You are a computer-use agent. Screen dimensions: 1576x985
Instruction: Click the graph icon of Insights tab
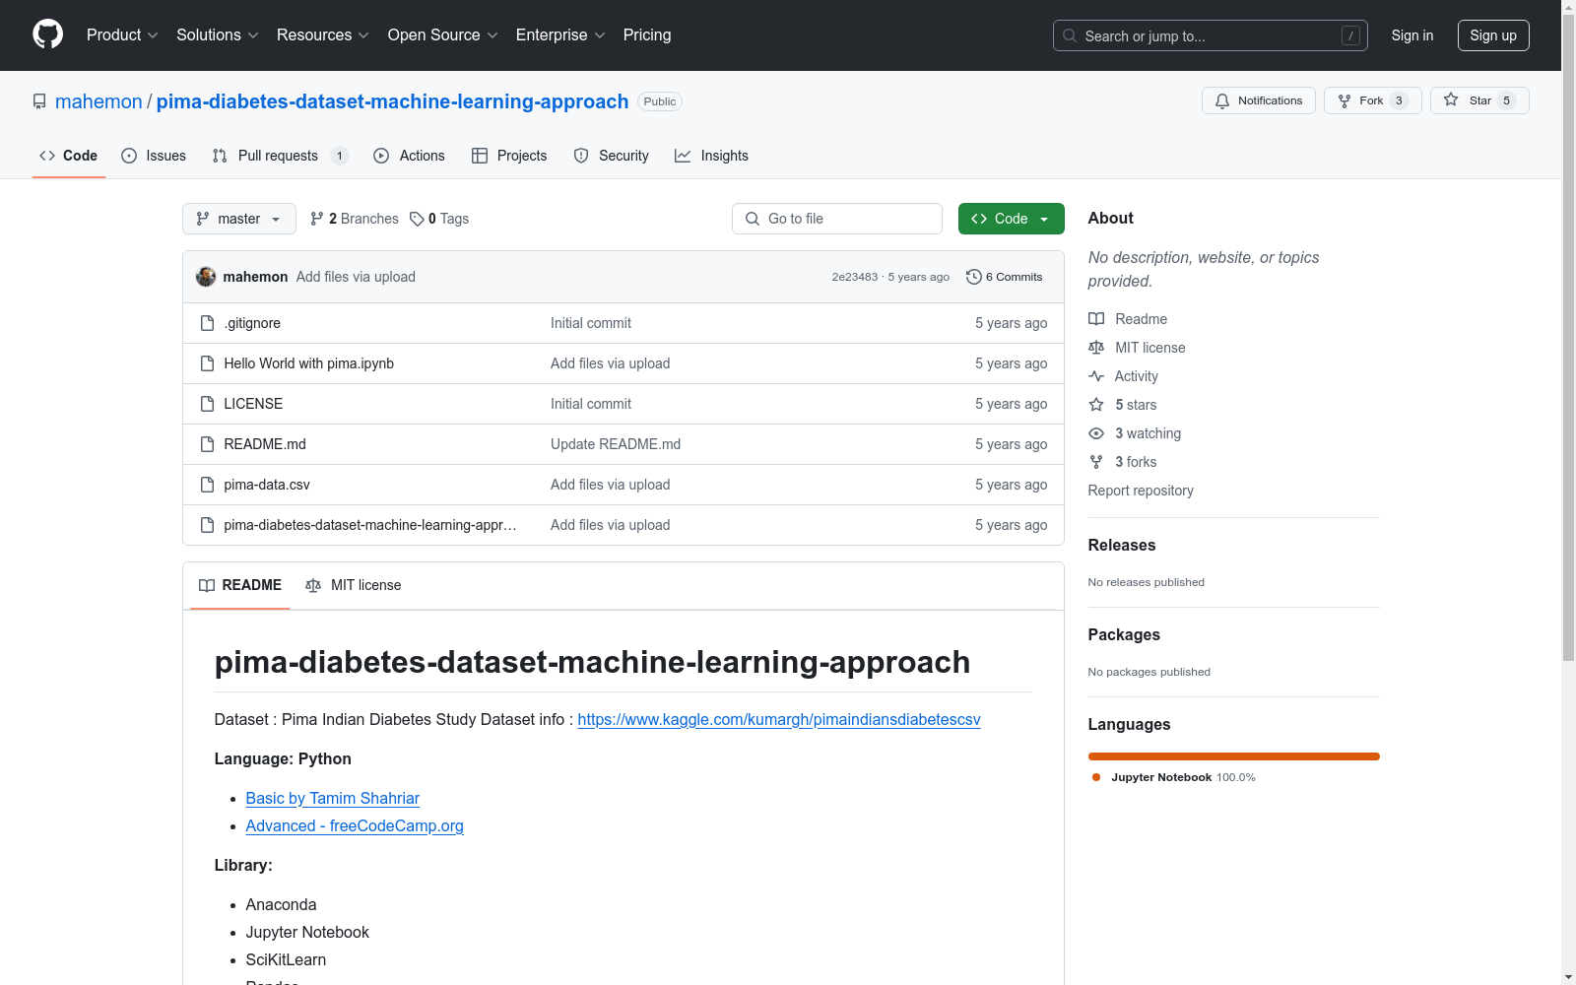pyautogui.click(x=683, y=156)
